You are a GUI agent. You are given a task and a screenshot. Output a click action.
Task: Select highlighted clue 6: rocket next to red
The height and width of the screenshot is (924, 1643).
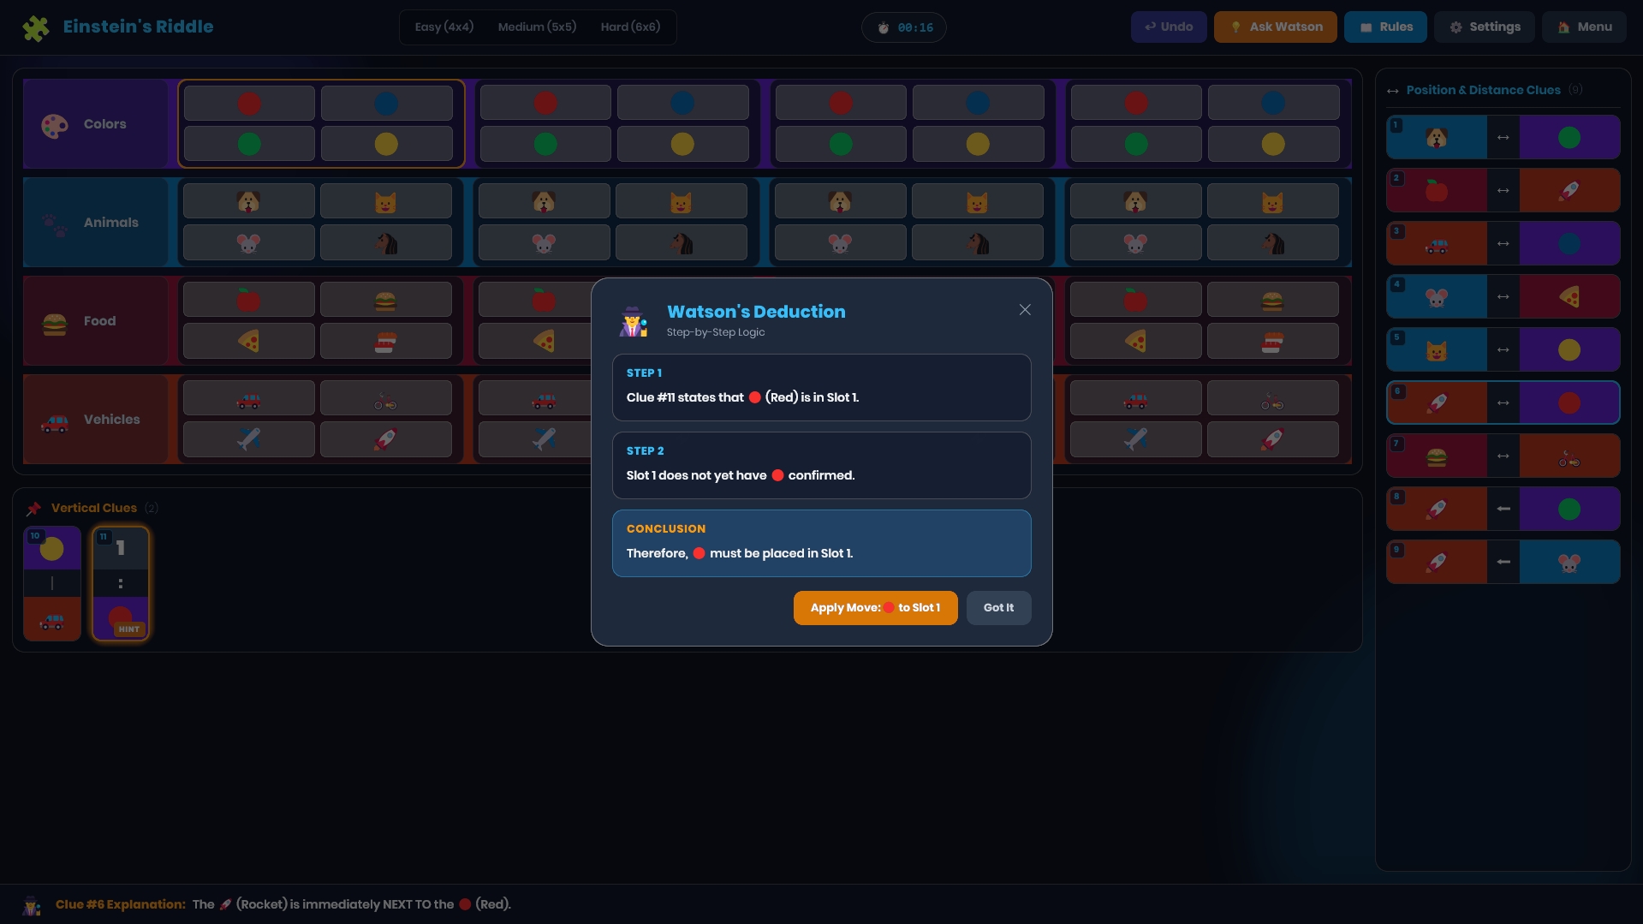(x=1503, y=402)
